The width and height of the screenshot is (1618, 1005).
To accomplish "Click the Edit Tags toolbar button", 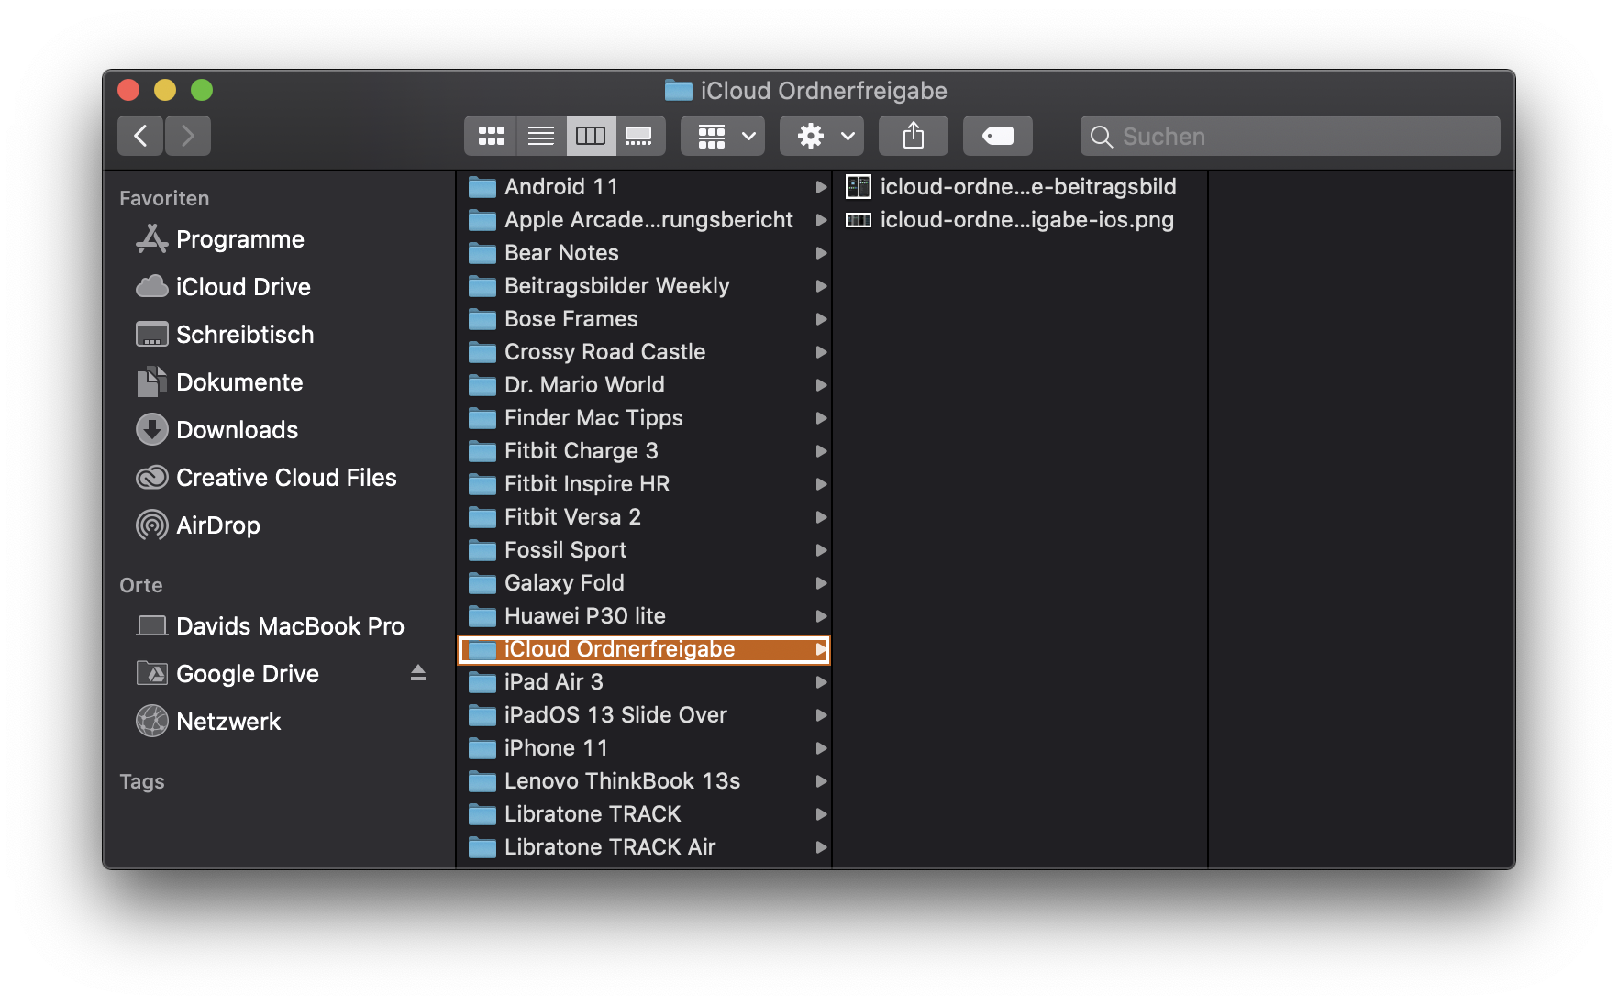I will click(998, 136).
